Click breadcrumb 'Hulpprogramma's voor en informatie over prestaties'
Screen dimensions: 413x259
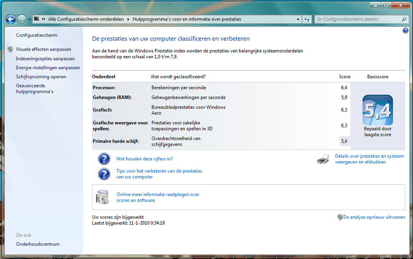coord(187,19)
